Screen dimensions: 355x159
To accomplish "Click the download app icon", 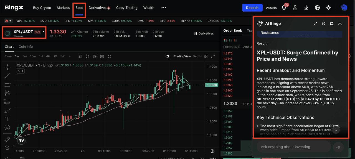I will tap(306, 8).
